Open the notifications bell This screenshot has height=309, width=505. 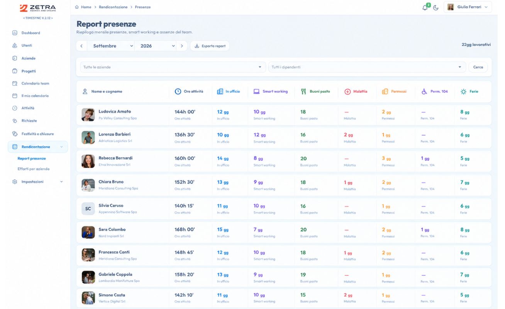click(425, 7)
